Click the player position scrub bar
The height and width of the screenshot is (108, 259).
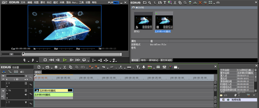72,54
